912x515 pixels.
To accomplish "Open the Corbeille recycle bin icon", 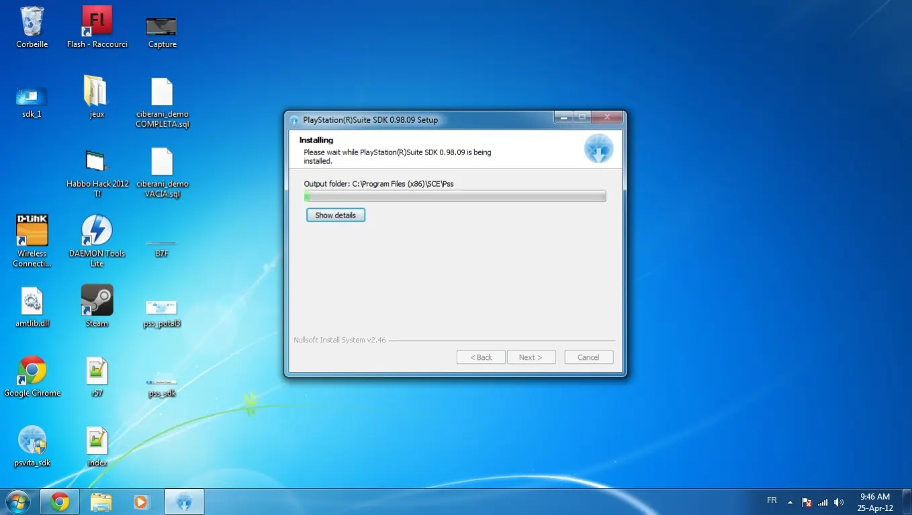I will pos(32,27).
